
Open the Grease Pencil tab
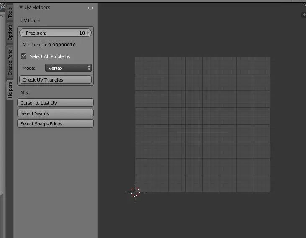10,61
